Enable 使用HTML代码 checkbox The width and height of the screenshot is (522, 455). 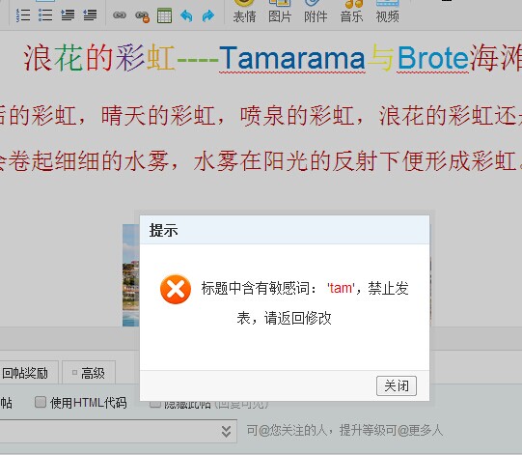[41, 402]
